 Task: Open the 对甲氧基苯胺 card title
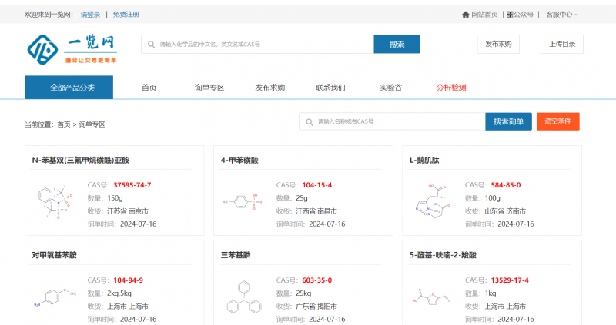54,255
